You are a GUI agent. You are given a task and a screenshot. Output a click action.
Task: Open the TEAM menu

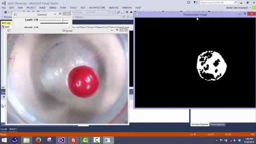click(x=63, y=8)
